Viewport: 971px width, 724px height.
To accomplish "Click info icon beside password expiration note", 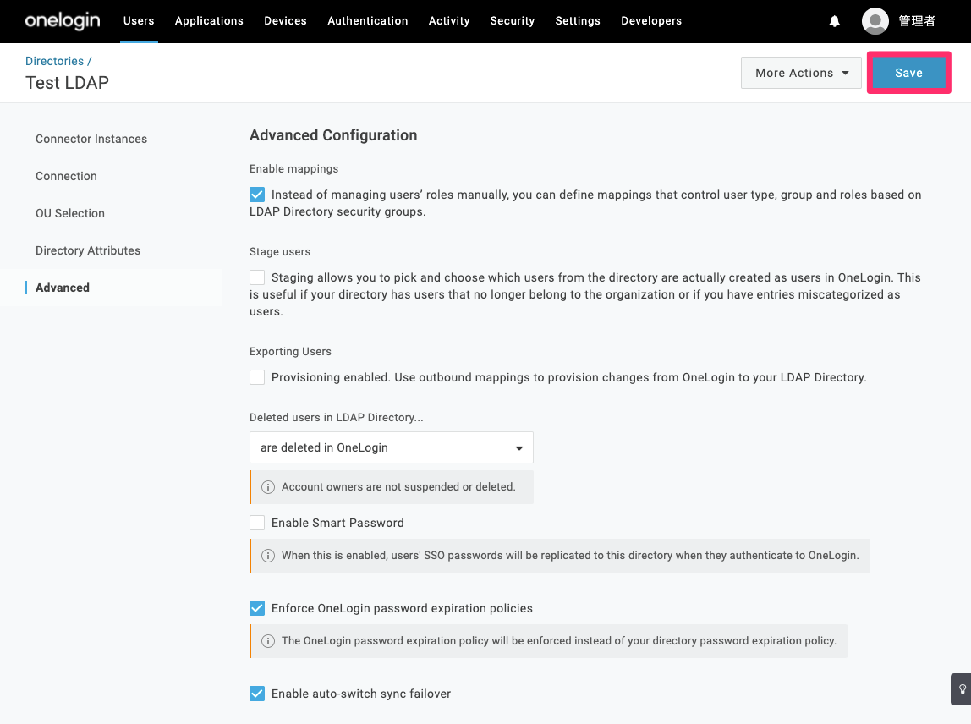I will [268, 641].
